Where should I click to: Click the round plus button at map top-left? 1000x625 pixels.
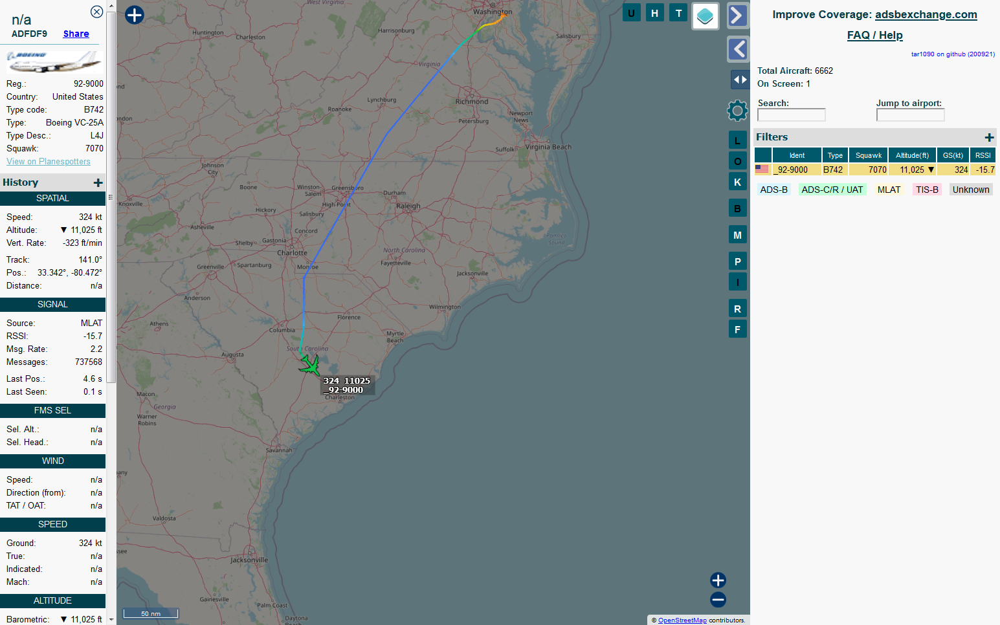pos(134,15)
